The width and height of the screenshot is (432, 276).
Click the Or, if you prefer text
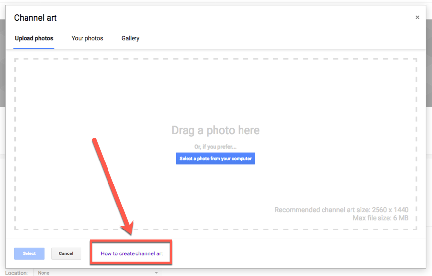point(216,147)
